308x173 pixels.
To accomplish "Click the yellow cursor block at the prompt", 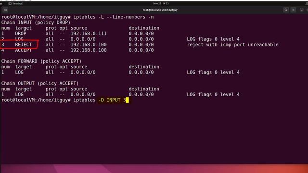I will point(127,100).
